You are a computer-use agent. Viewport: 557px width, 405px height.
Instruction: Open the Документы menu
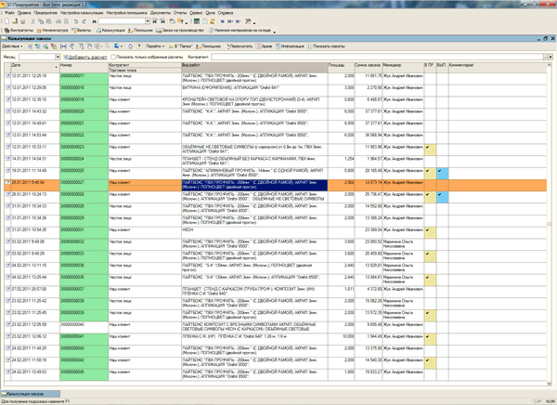pyautogui.click(x=161, y=13)
